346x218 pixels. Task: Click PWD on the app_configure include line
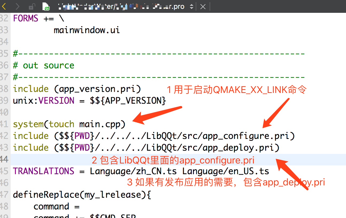click(82, 136)
